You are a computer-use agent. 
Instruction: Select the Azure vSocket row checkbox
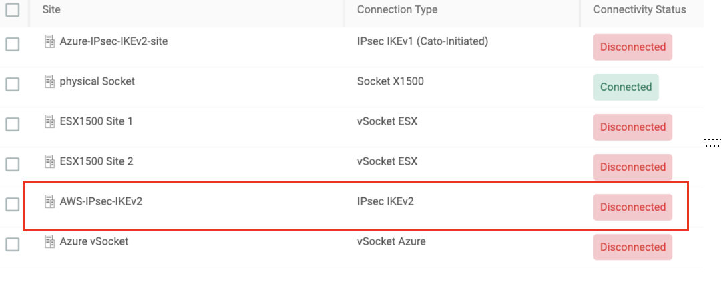(13, 245)
